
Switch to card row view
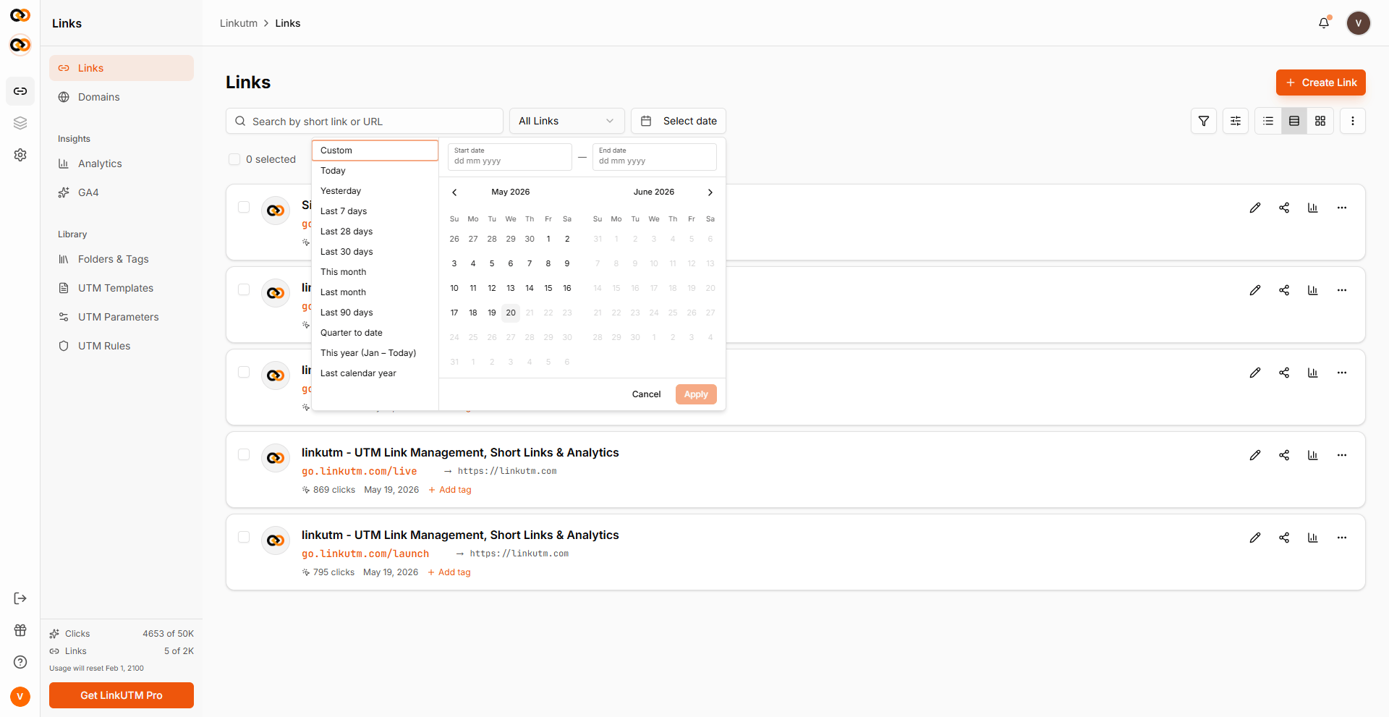[1294, 121]
